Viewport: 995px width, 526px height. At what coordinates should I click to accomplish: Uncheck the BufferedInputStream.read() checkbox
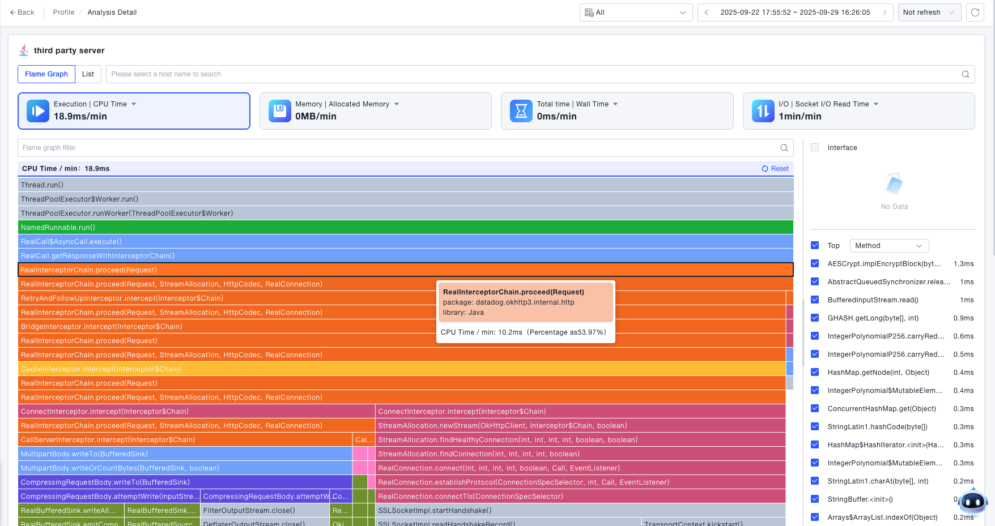pos(815,300)
